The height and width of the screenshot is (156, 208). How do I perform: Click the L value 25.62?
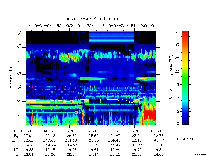137,154
